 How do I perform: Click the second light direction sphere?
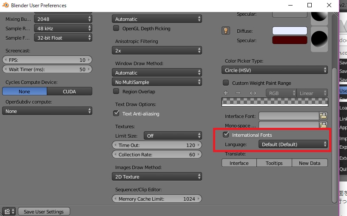[x=319, y=39]
